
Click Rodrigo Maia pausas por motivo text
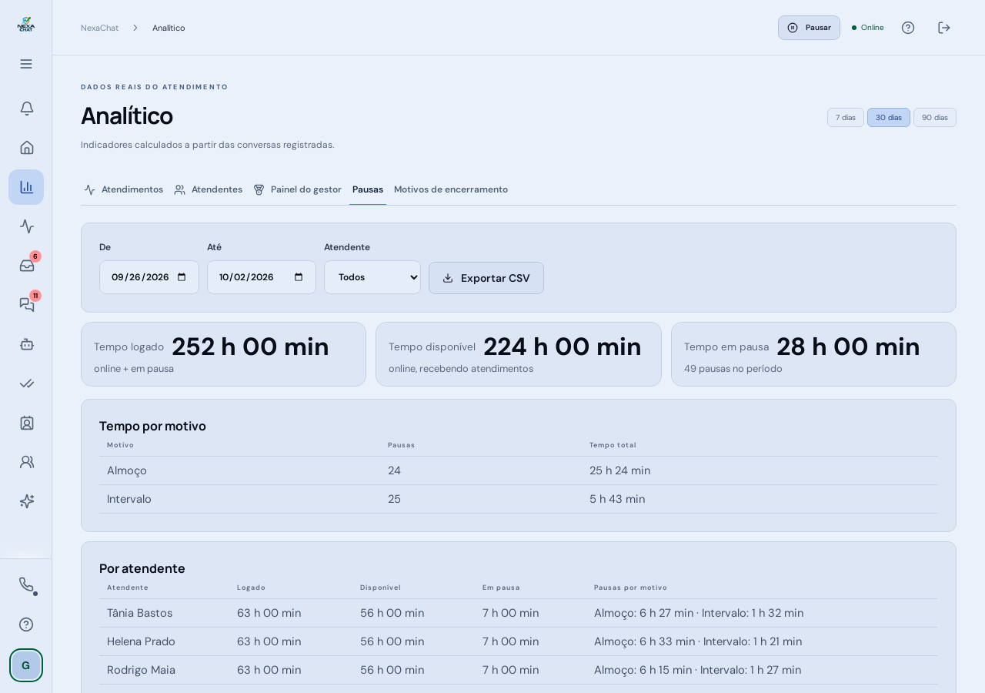pyautogui.click(x=698, y=670)
